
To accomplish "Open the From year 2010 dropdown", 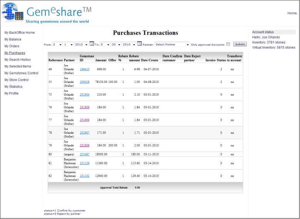I will [x=81, y=44].
